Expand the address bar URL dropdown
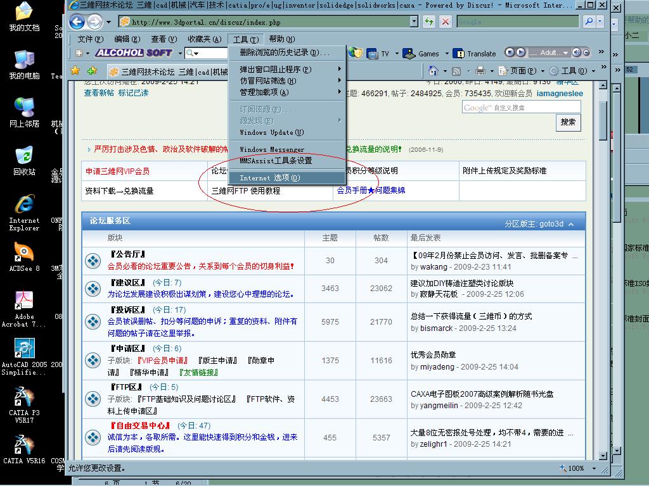 (x=414, y=22)
